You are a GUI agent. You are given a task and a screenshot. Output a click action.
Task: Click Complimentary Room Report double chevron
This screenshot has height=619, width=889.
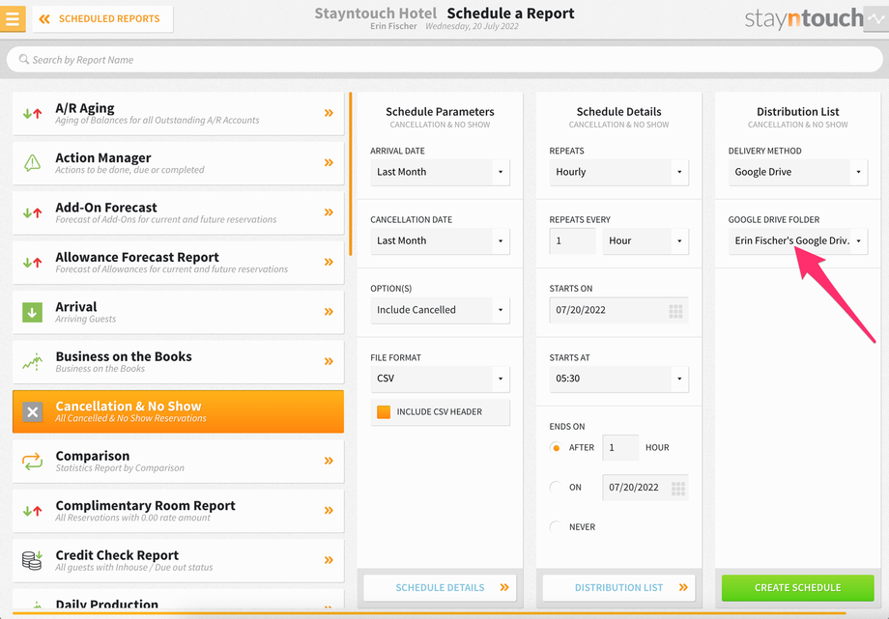329,510
